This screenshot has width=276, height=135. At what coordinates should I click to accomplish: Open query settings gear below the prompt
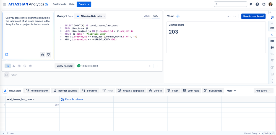[x=30, y=66]
